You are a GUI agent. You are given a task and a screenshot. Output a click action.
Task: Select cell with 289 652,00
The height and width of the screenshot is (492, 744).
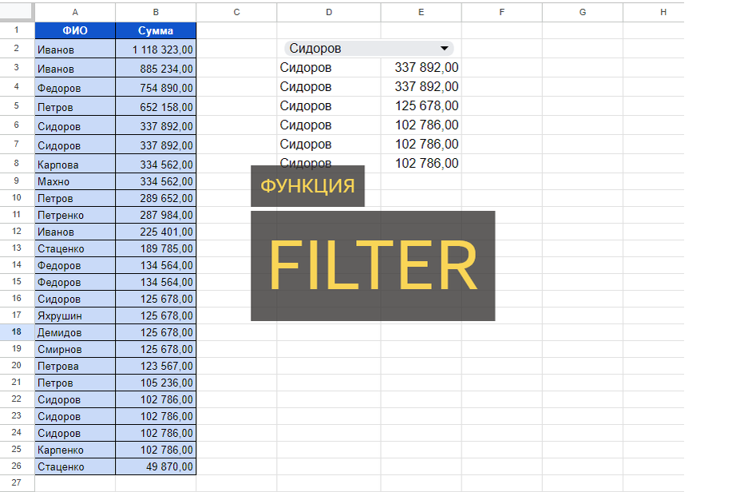tap(156, 198)
